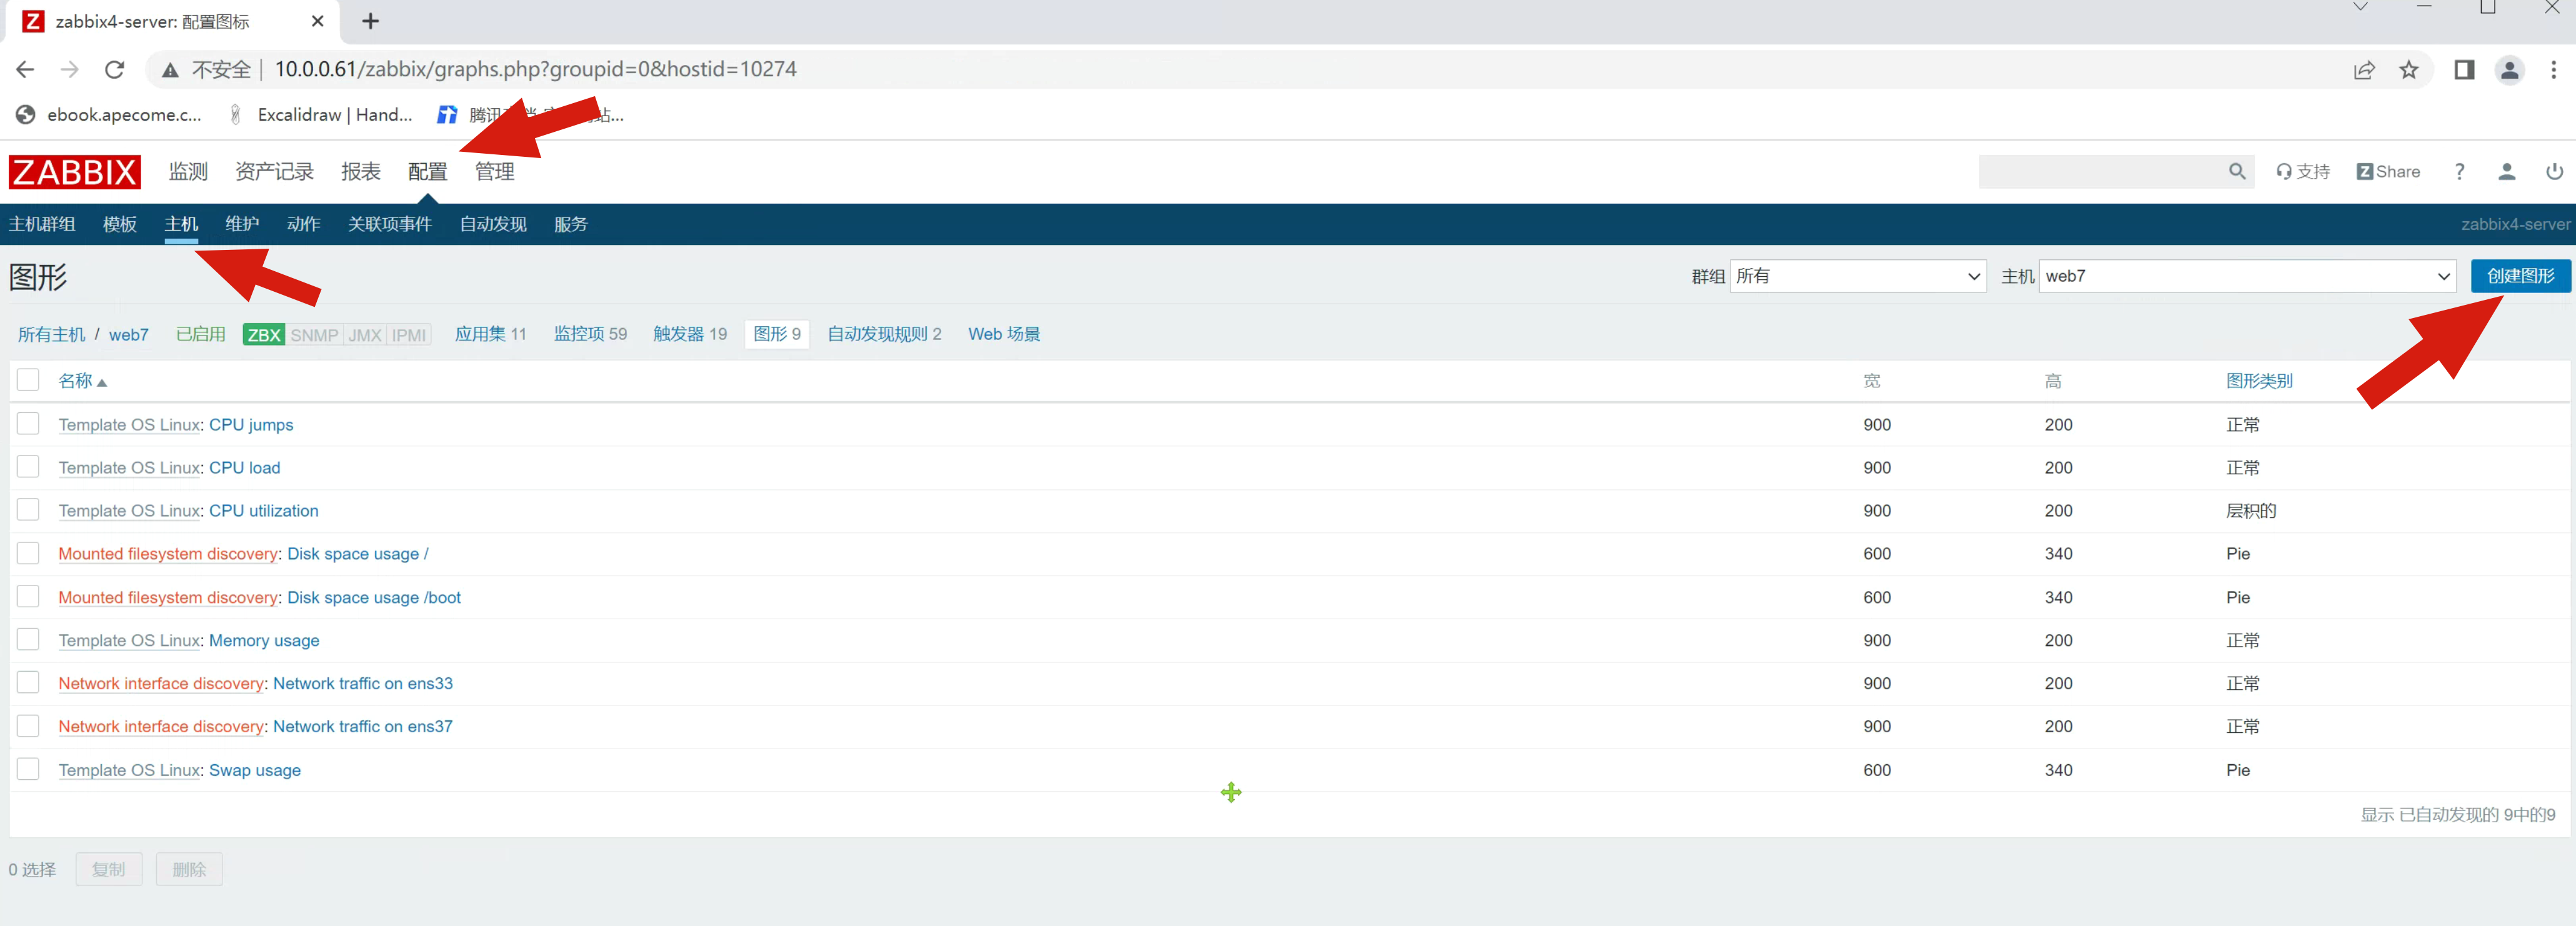Bookmark page with star icon
Screen dimensions: 2576x926
coord(2408,69)
